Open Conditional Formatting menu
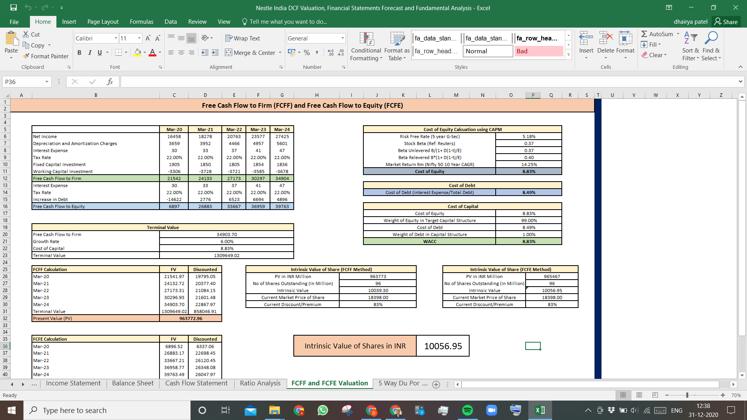Screen dimensions: 747x420 point(366,46)
